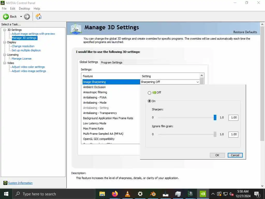Click the Manage 3D Settings cube icon
The image size is (265, 199).
point(76,29)
